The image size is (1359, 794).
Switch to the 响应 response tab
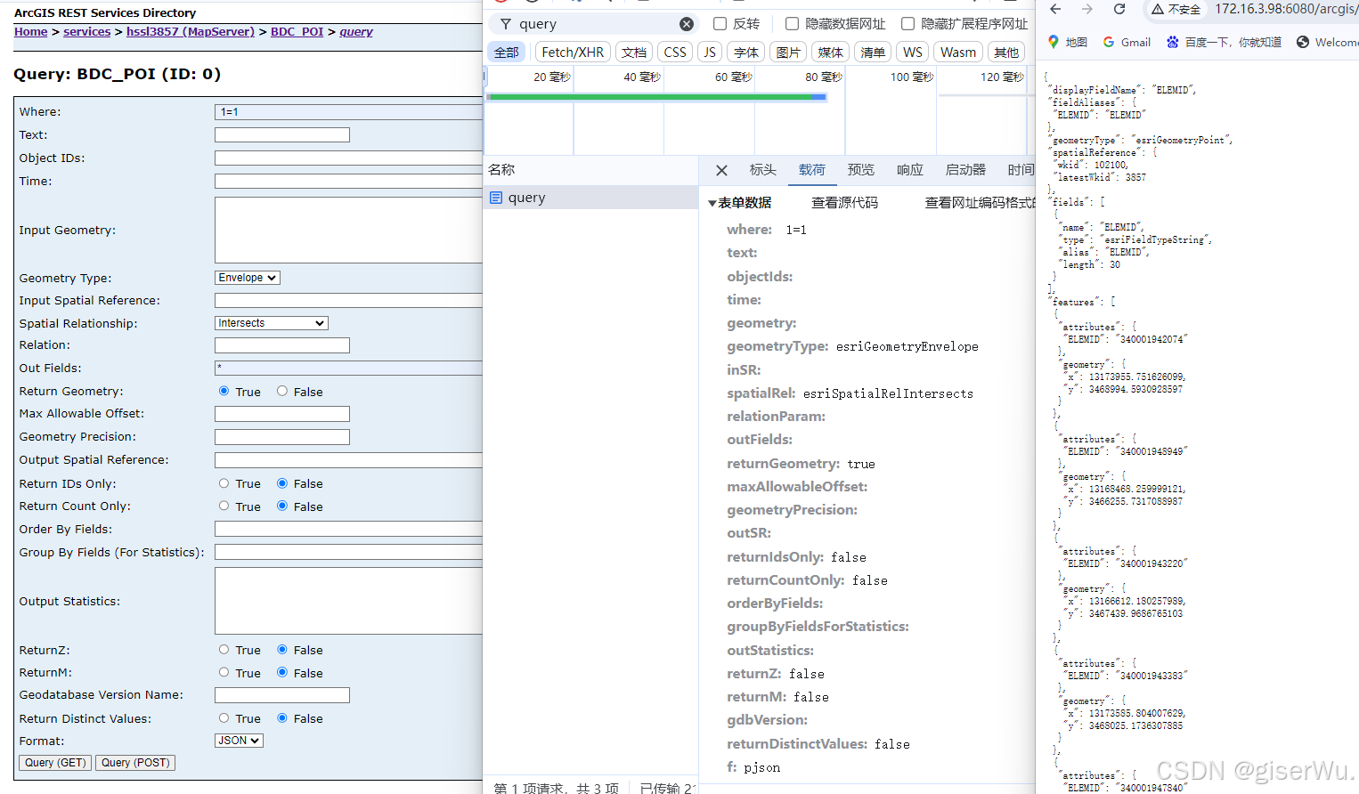click(x=909, y=170)
